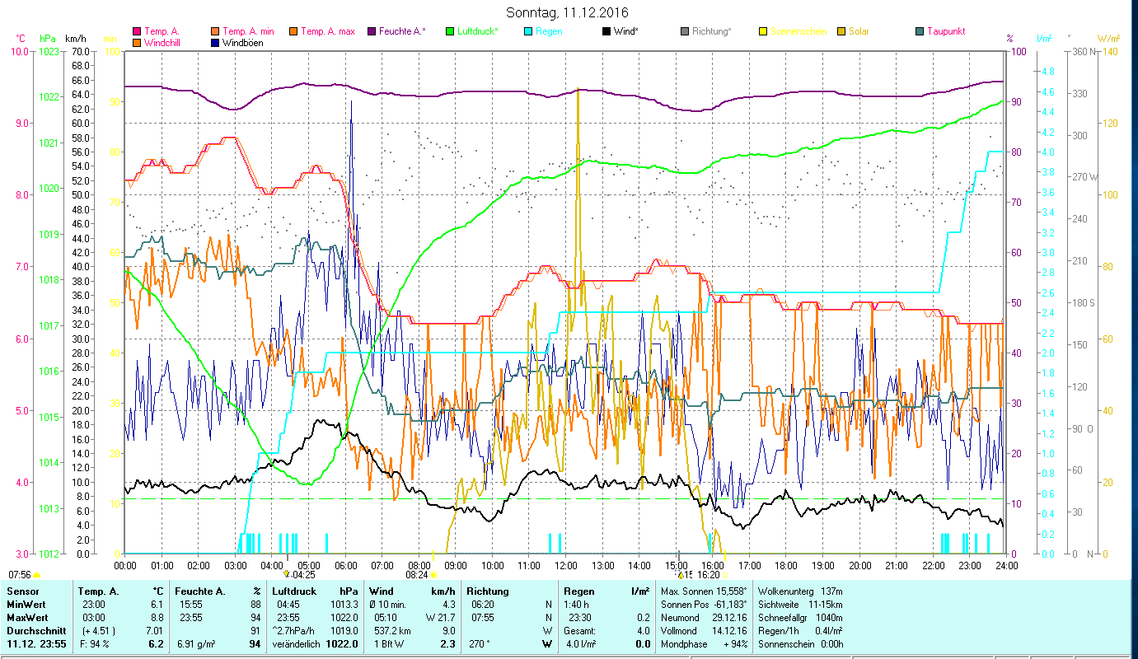Click the 'Sichtweite' label
Screen dimensions: 1138x659
coord(780,605)
